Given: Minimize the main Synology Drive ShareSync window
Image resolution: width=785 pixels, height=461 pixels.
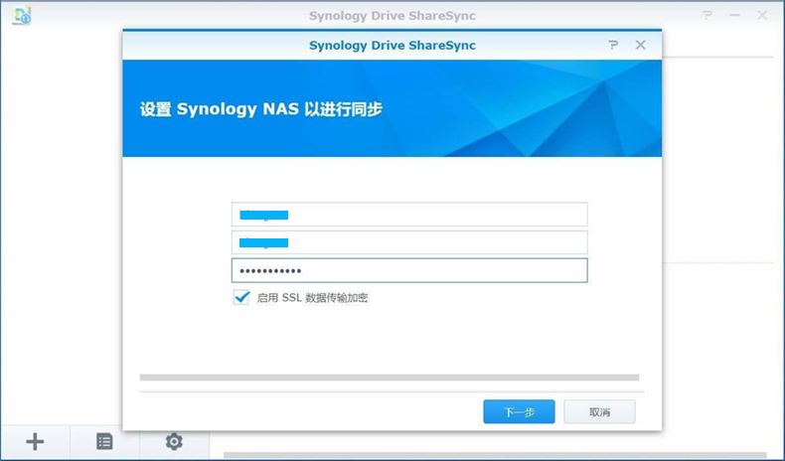Looking at the screenshot, I should pyautogui.click(x=735, y=16).
